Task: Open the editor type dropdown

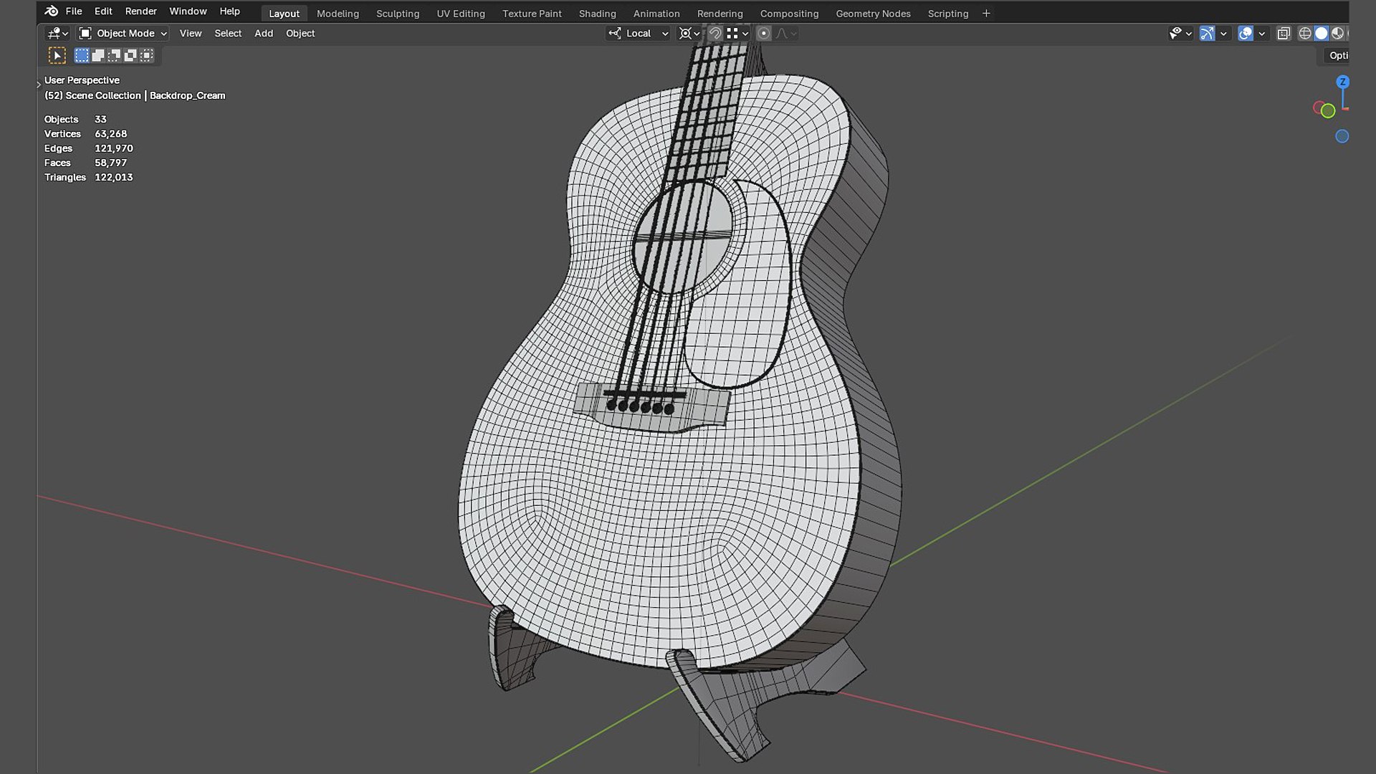Action: tap(57, 34)
